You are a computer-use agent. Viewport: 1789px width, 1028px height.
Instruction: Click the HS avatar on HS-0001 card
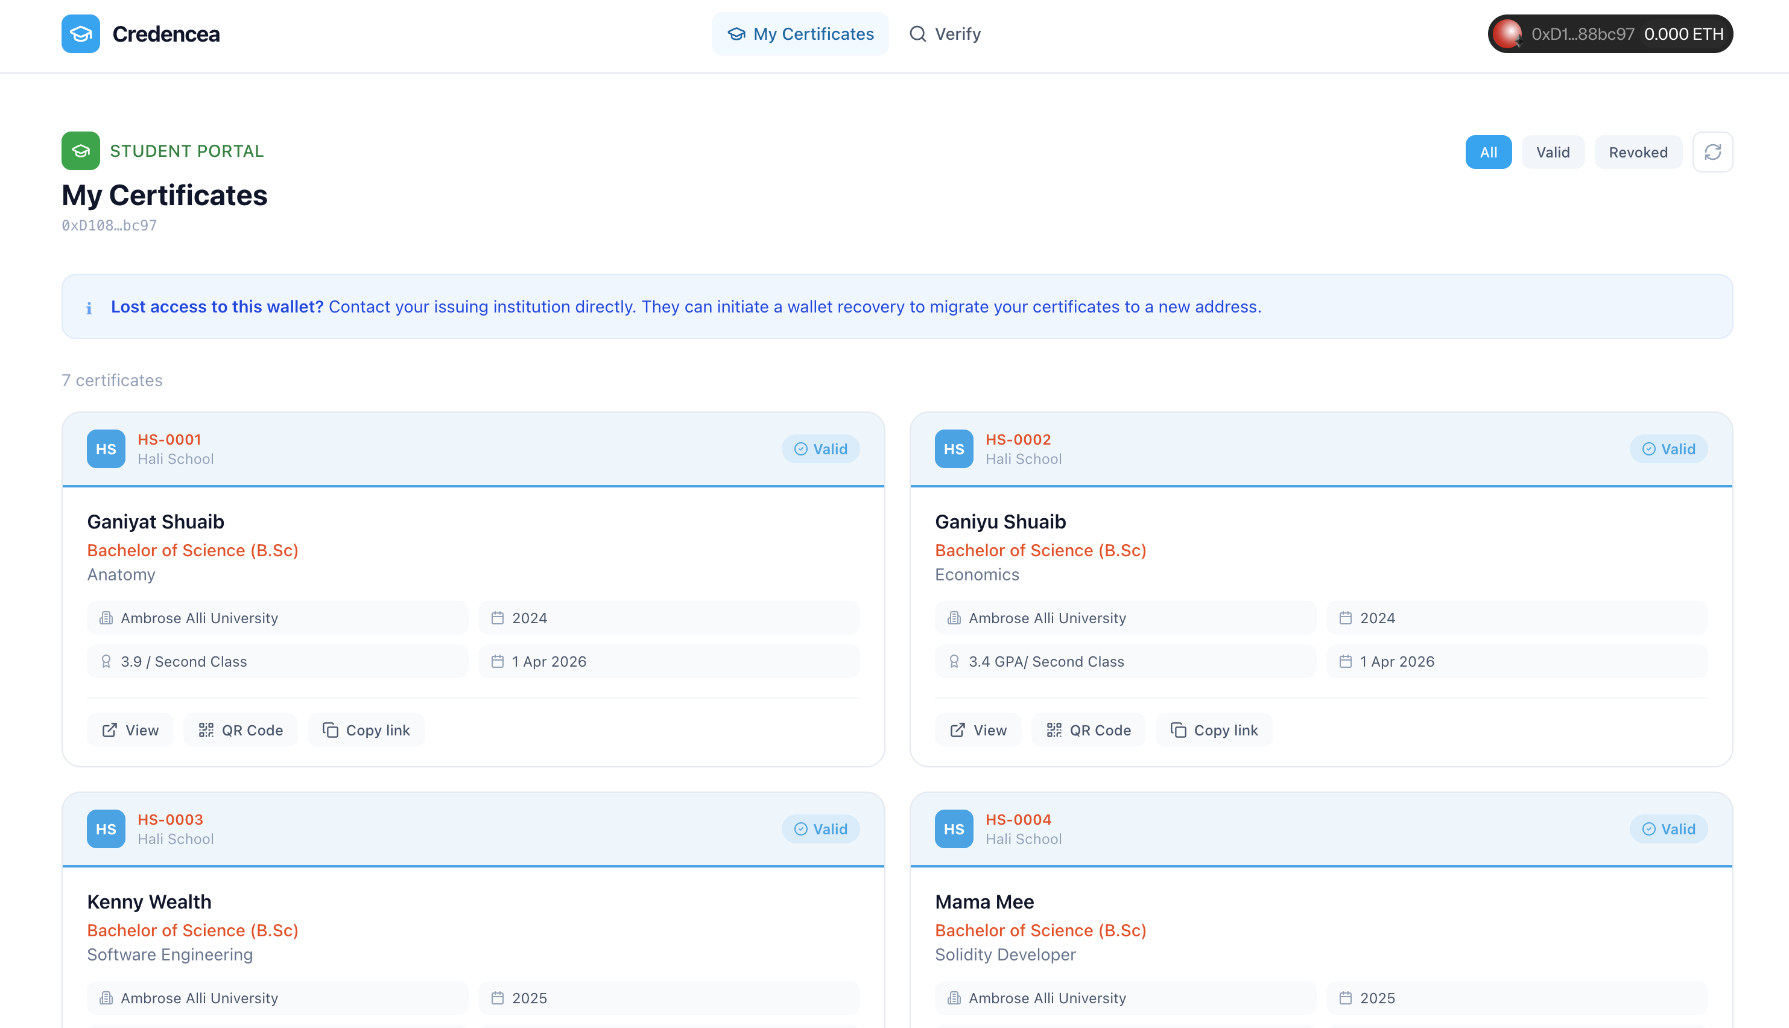coord(106,449)
